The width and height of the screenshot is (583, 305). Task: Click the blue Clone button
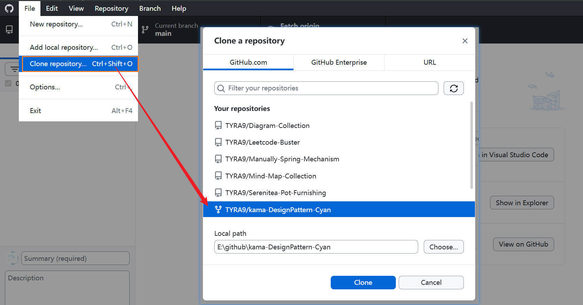363,282
